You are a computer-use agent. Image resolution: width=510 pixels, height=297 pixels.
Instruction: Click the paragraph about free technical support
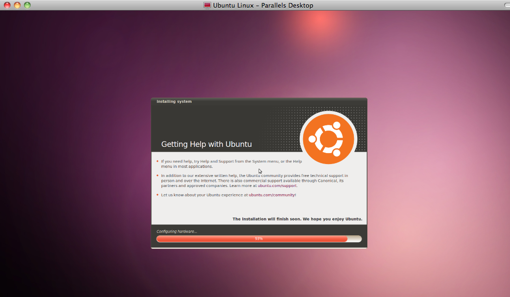pos(254,181)
